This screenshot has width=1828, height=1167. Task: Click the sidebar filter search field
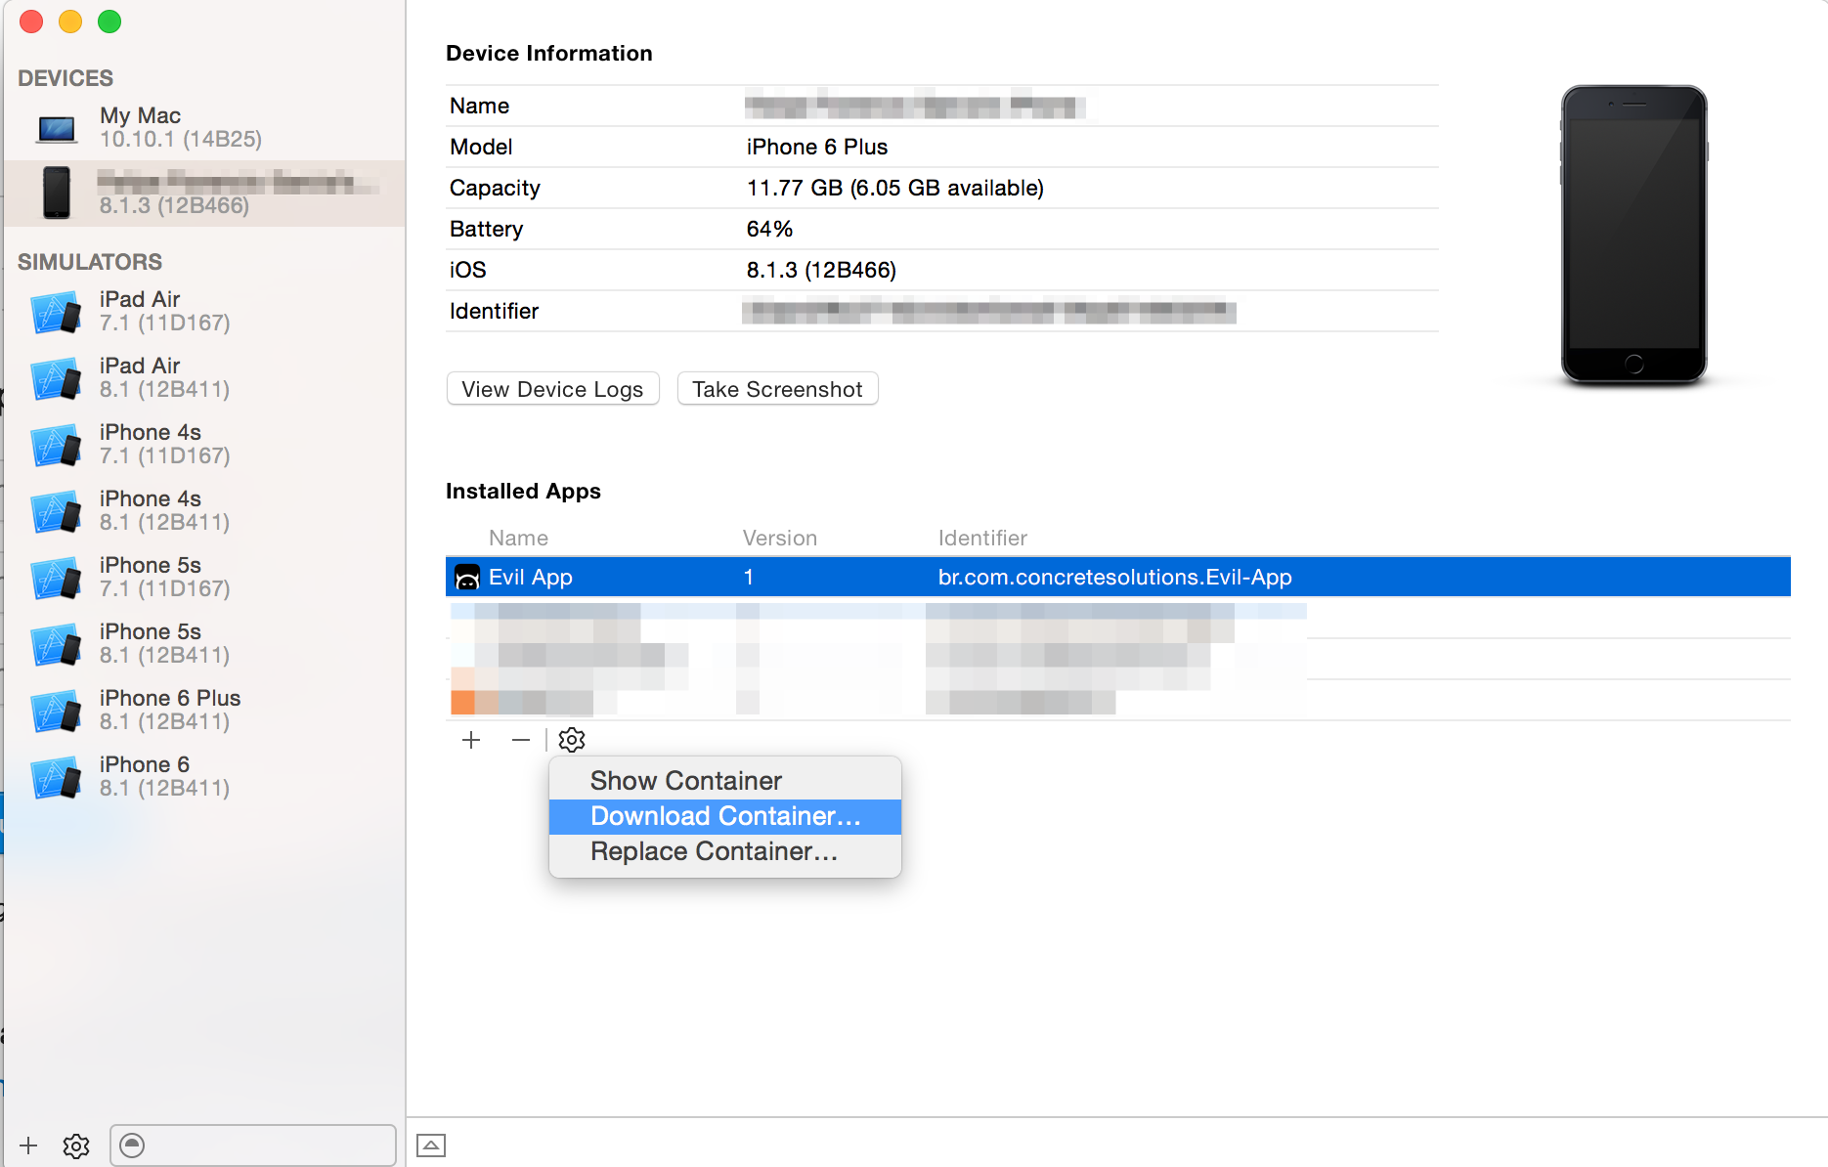253,1145
